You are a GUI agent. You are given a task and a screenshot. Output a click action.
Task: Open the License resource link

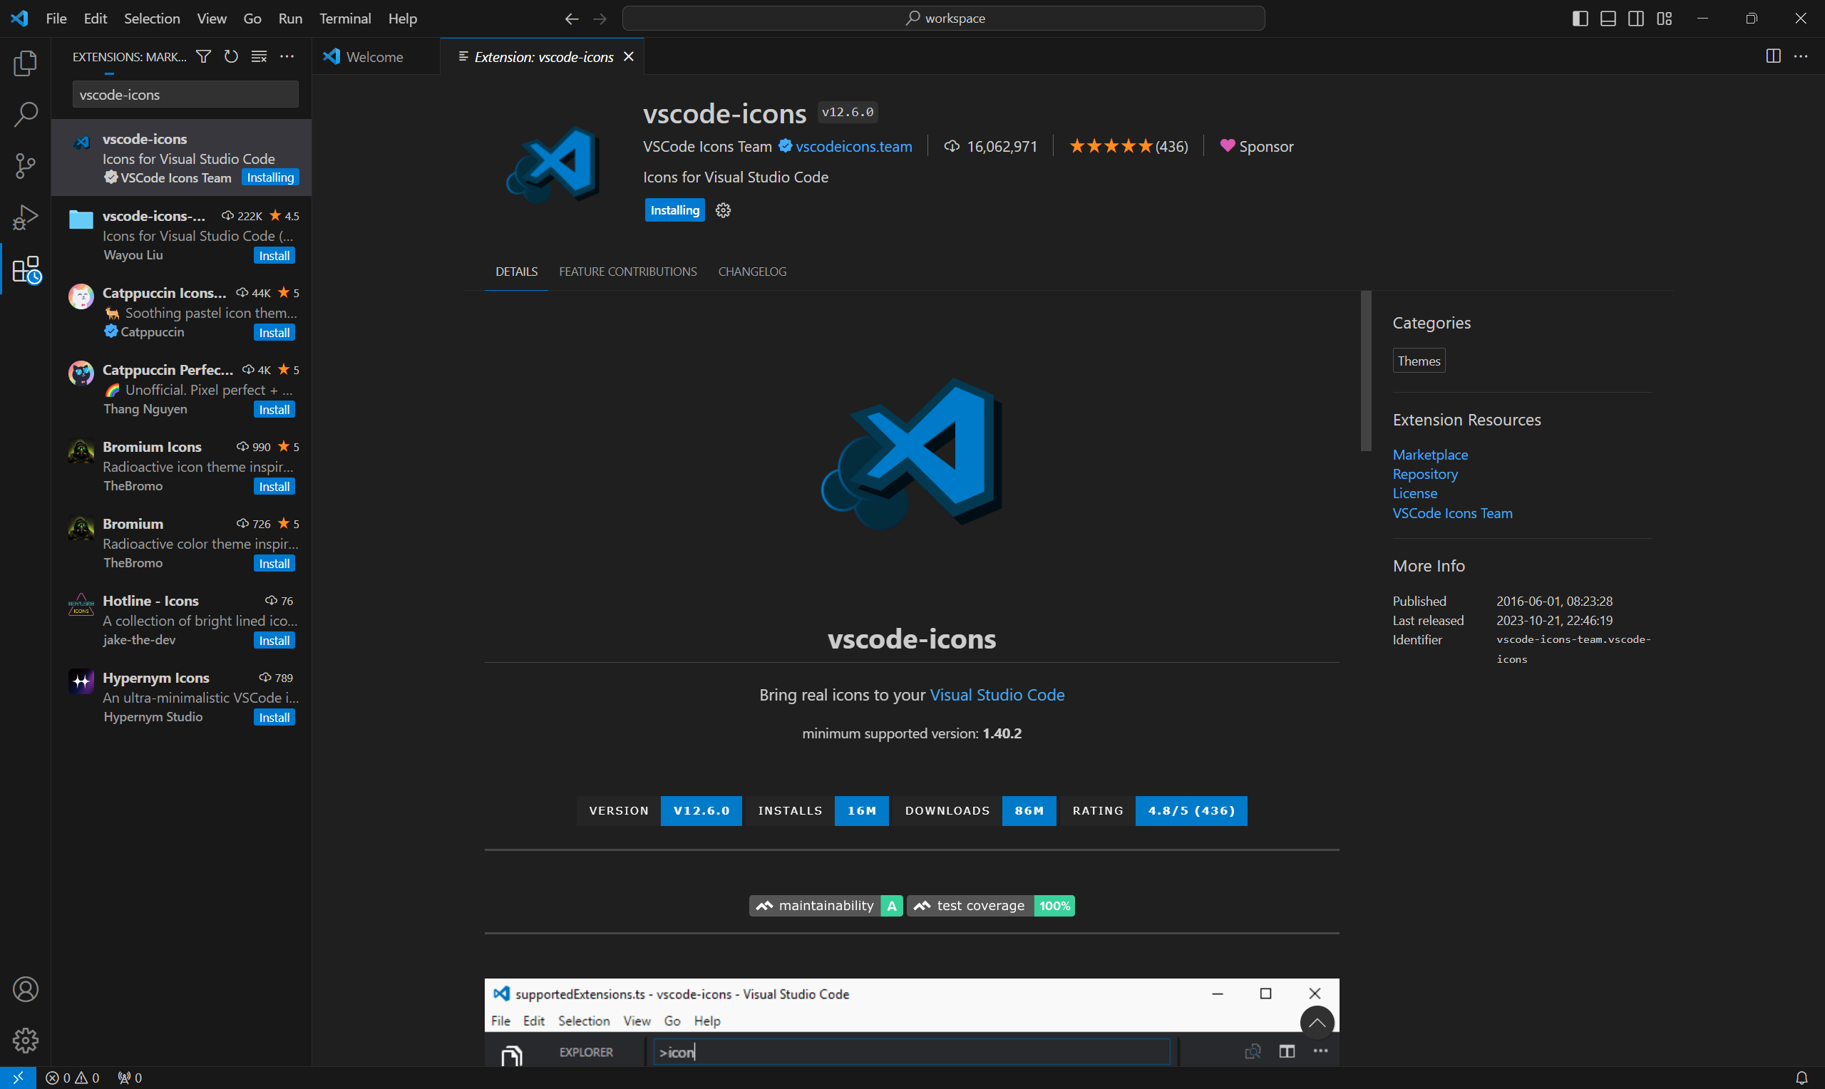(1415, 494)
